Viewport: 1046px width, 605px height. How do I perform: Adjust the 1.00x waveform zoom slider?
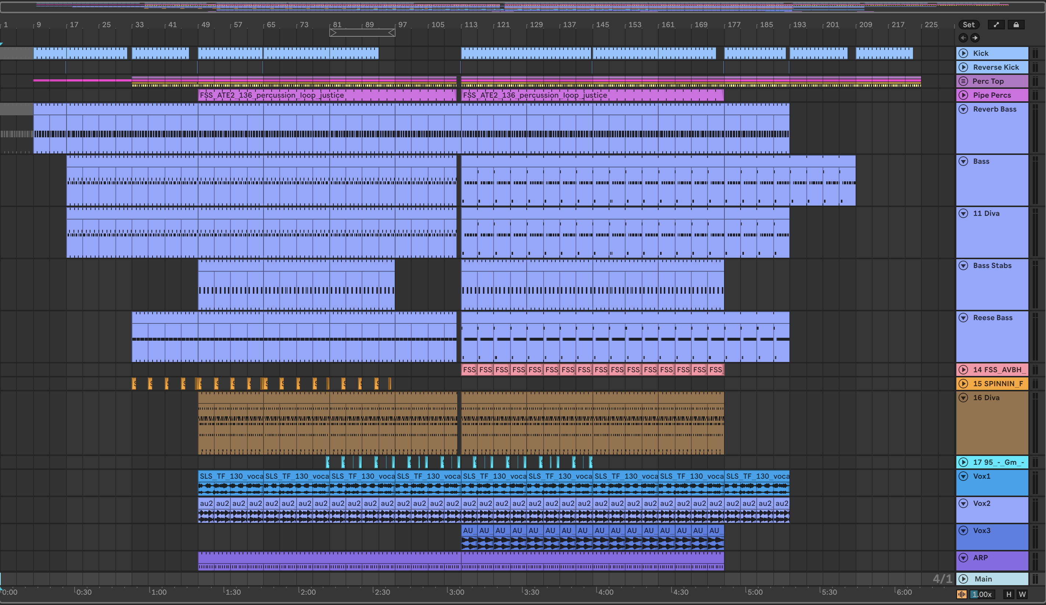point(982,594)
